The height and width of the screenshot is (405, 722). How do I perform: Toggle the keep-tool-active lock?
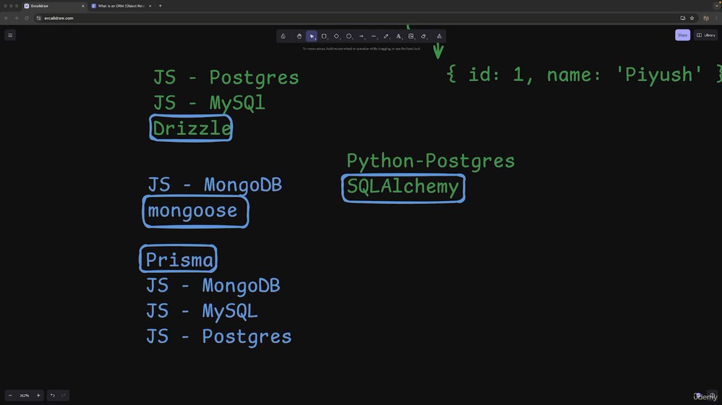[283, 36]
